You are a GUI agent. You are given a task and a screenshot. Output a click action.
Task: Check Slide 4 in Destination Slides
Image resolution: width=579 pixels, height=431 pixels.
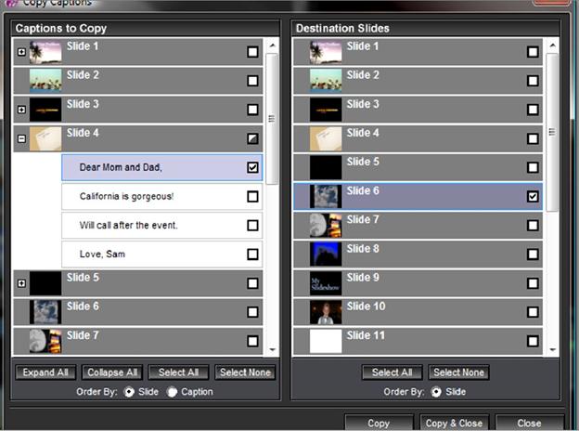[533, 139]
